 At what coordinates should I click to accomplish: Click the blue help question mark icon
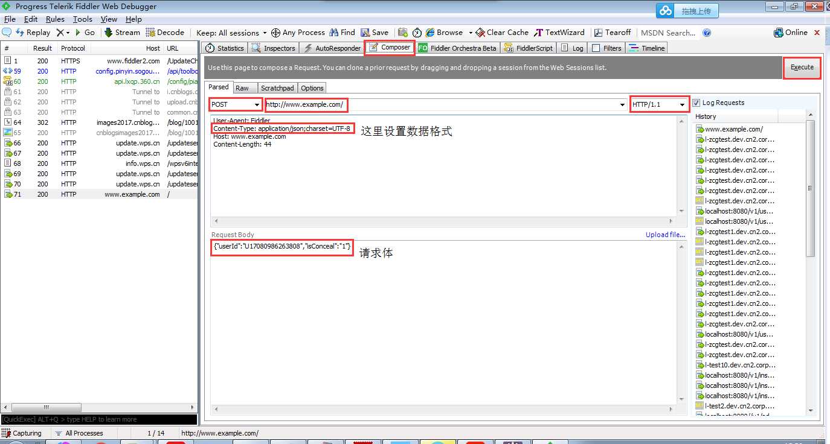(x=707, y=33)
